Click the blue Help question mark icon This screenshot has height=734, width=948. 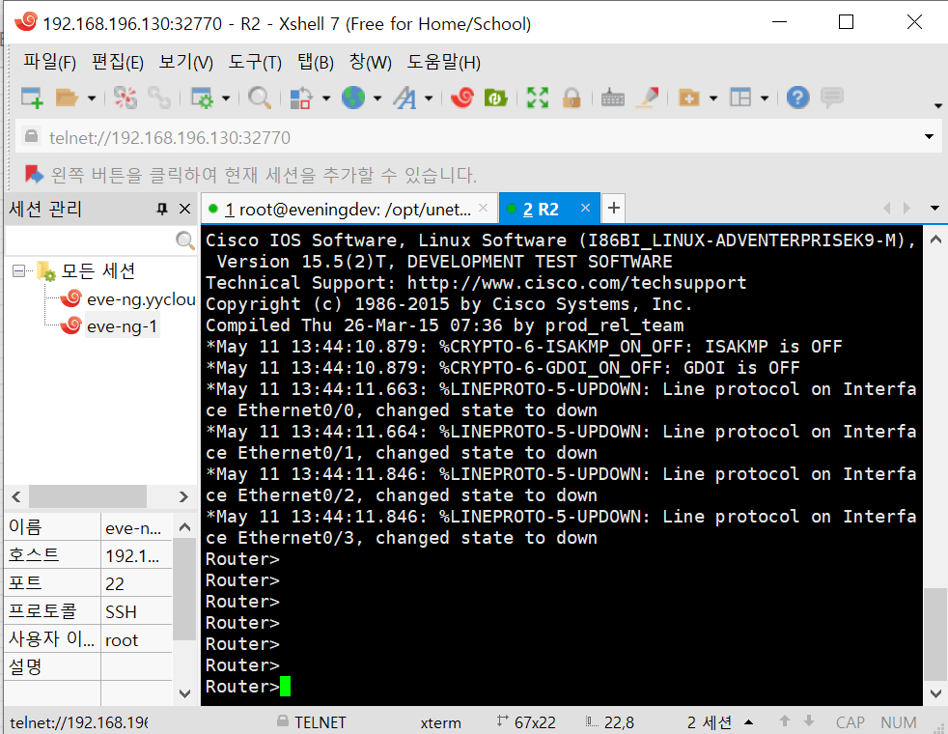point(798,98)
